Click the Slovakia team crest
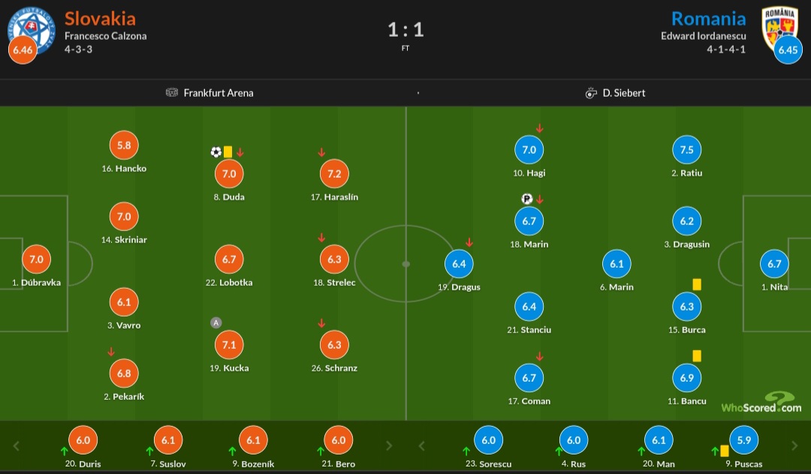 tap(31, 30)
